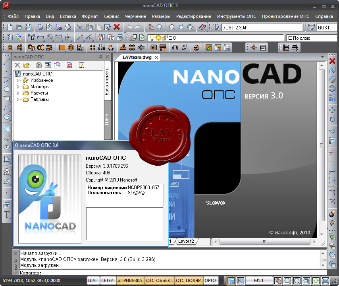Screen dimensions: 339x286
Task: Click the text style icon beside GOST 2.304
Action: point(216,27)
